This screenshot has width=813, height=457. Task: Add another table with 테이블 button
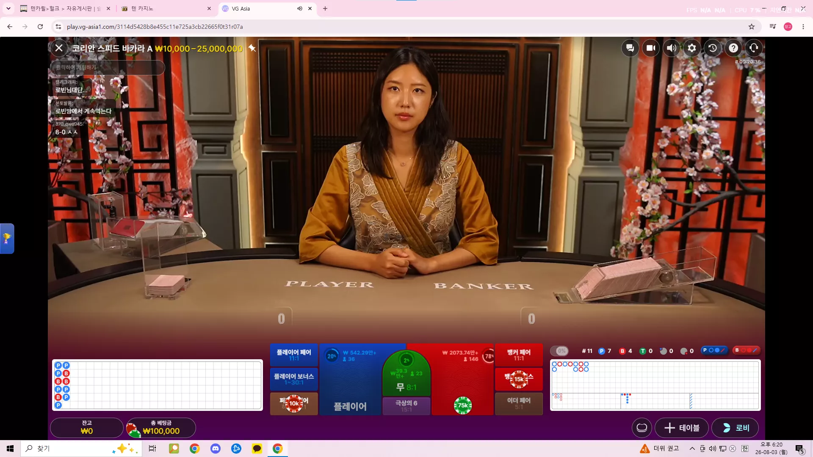click(682, 428)
